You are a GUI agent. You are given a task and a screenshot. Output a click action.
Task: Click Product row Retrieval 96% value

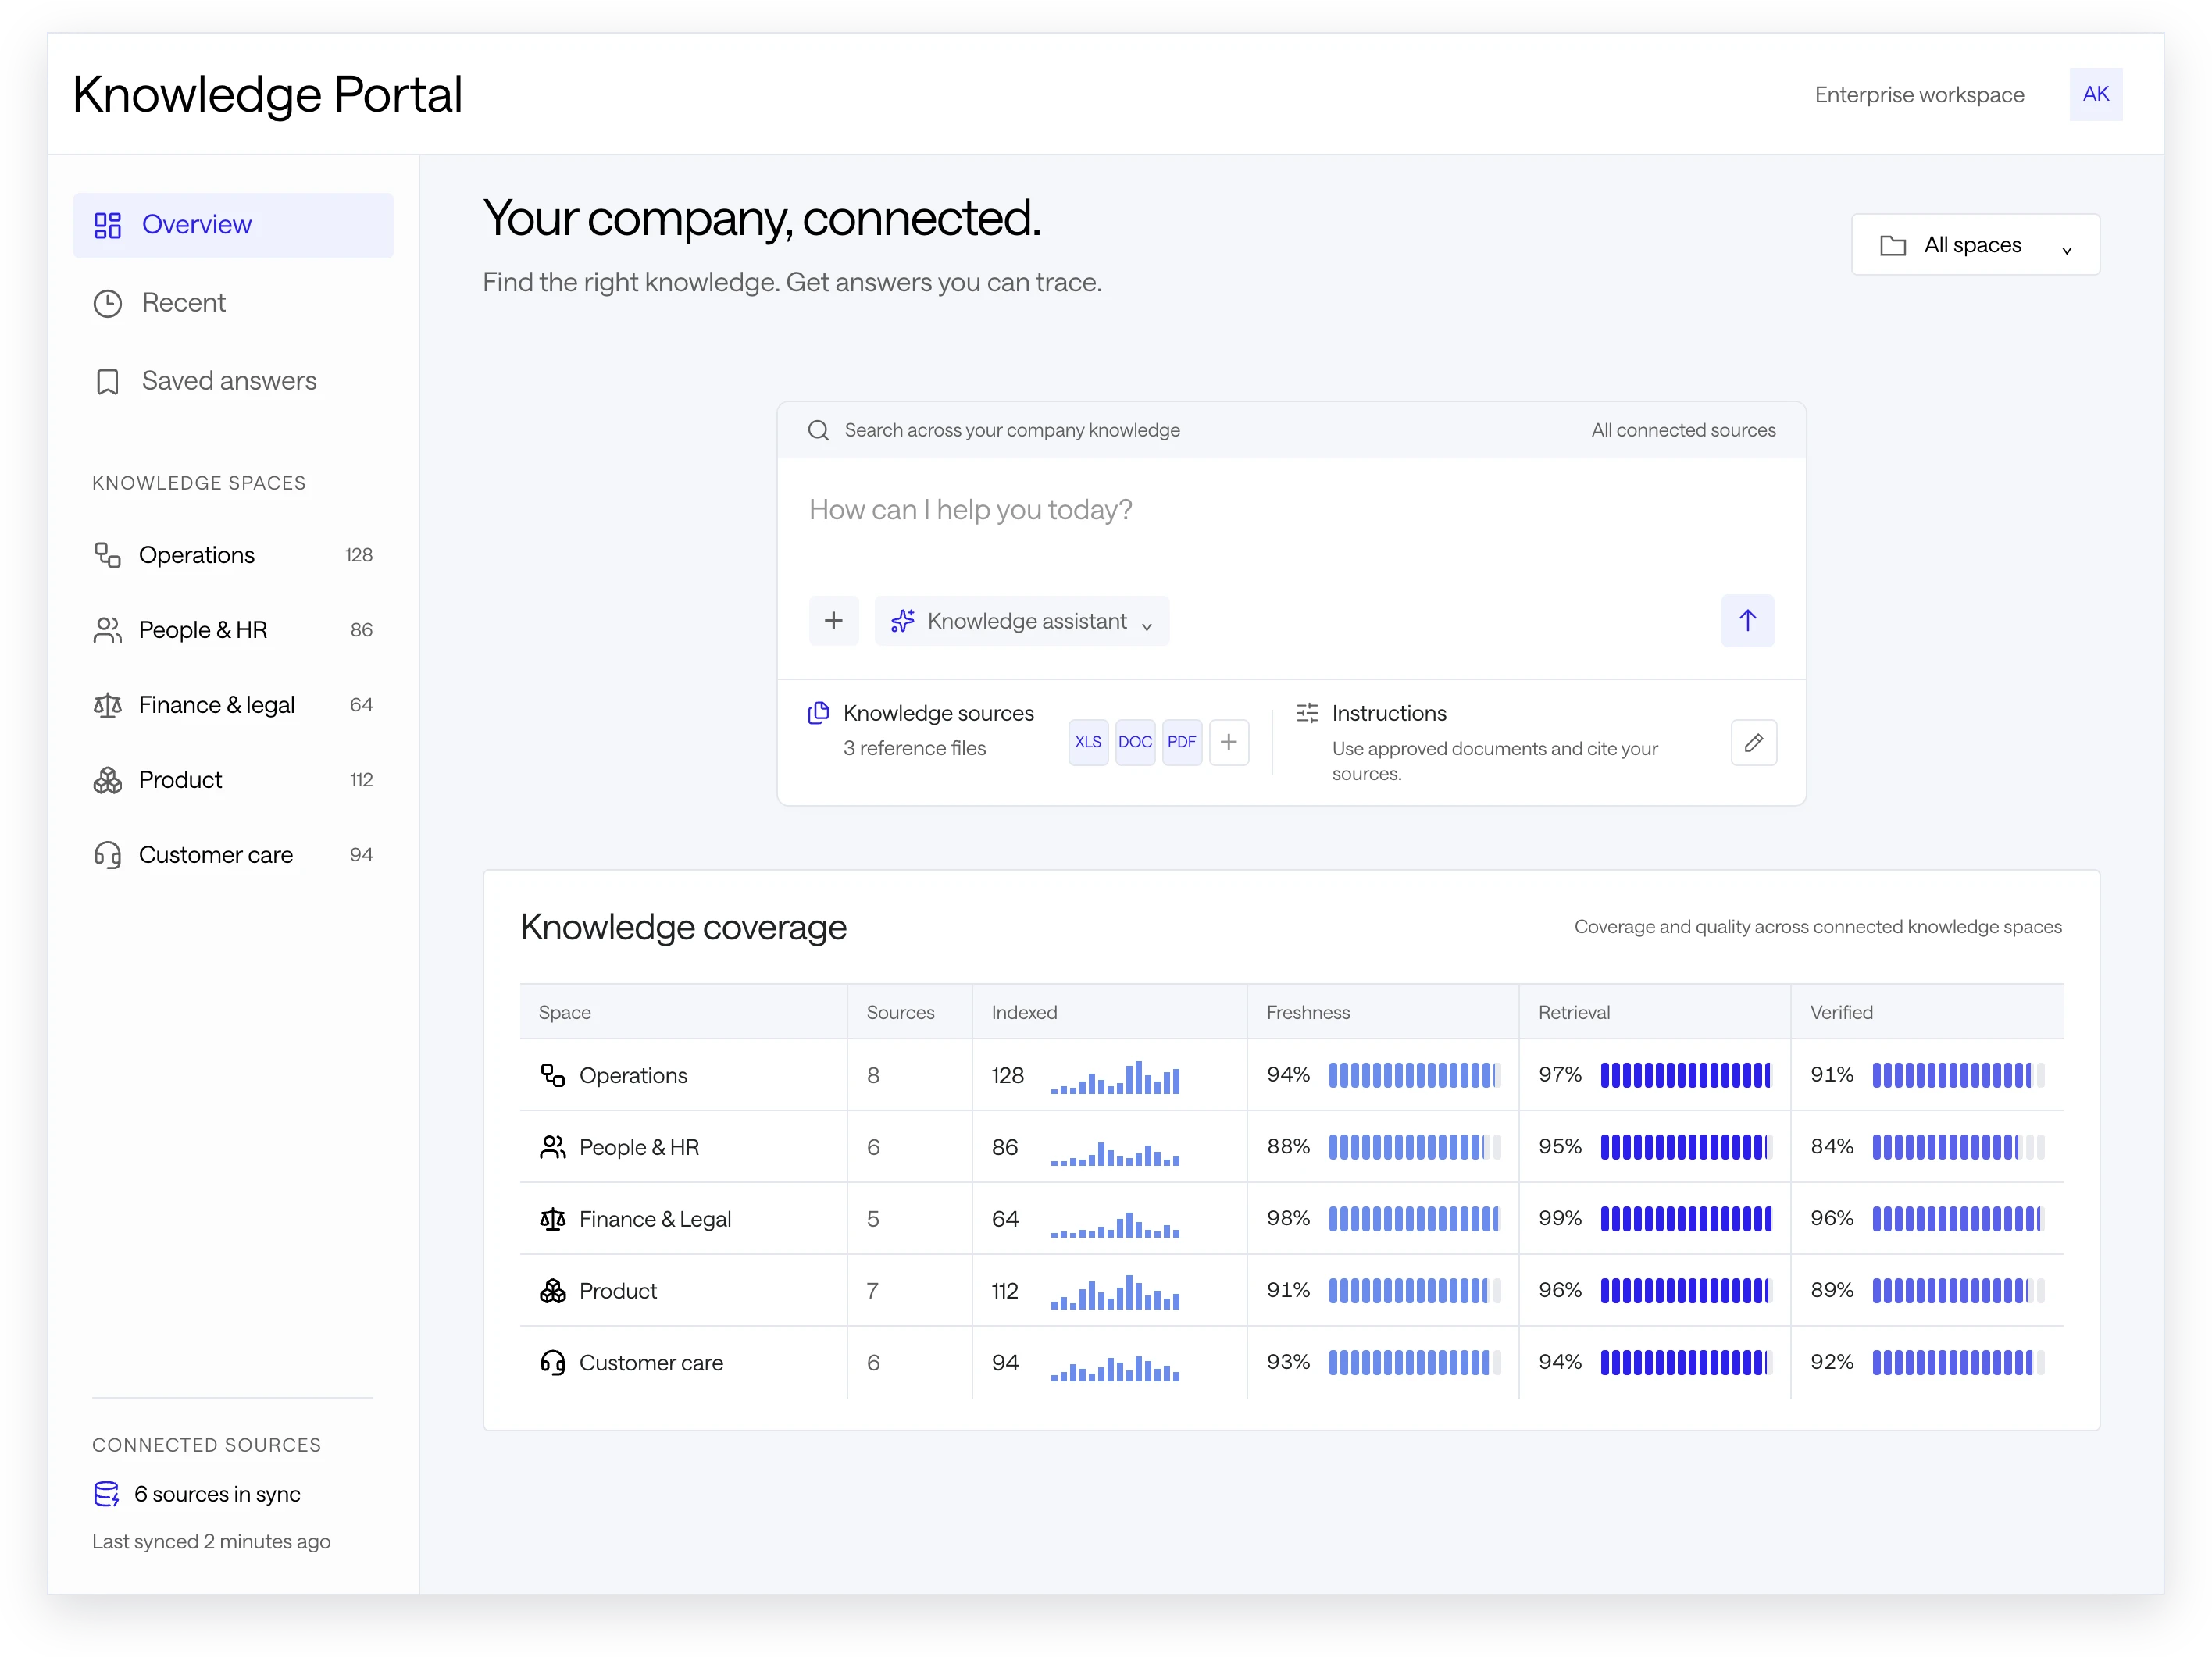[x=1560, y=1290]
